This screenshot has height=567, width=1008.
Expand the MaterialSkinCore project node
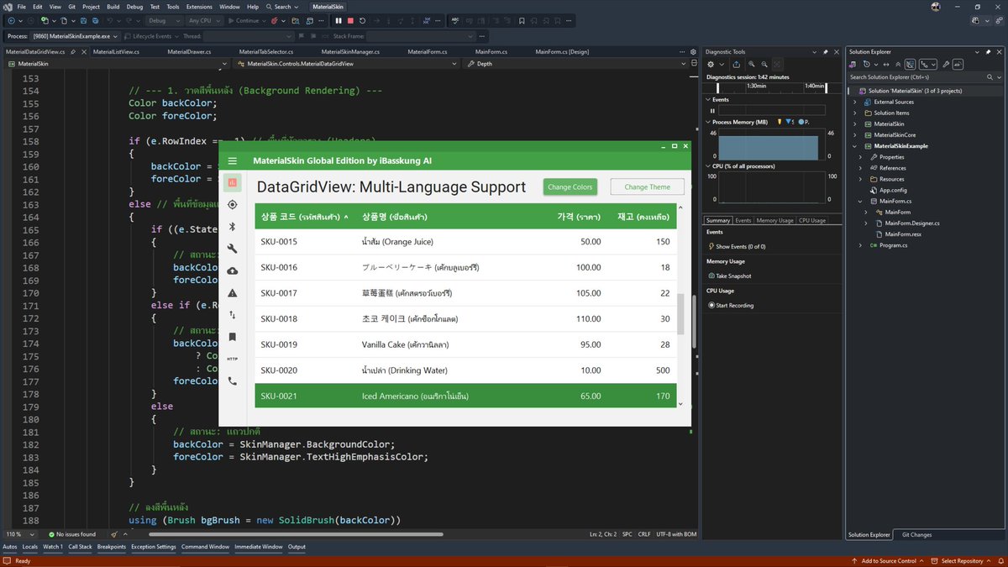click(856, 134)
